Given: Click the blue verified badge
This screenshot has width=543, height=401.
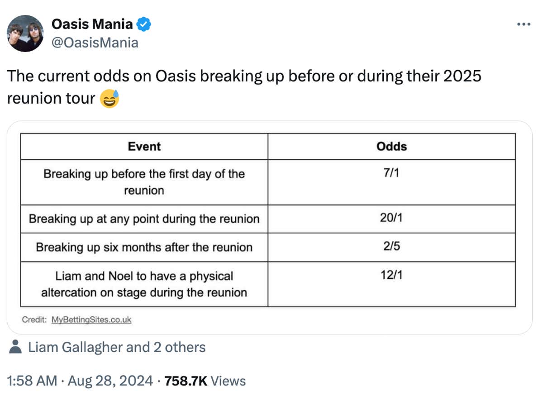Looking at the screenshot, I should click(x=144, y=24).
